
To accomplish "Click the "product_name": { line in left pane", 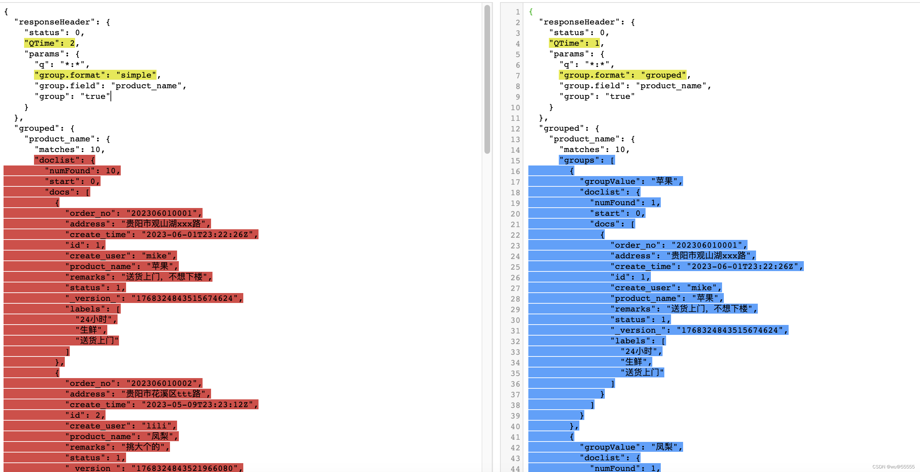I will (x=67, y=139).
